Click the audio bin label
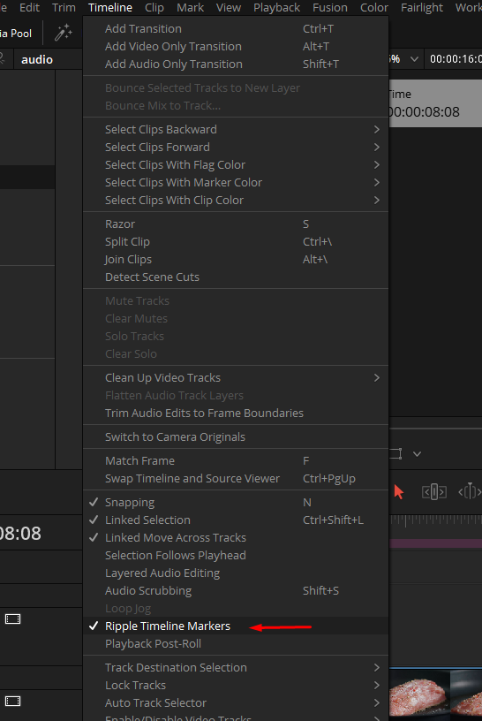This screenshot has height=721, width=482. click(x=37, y=60)
